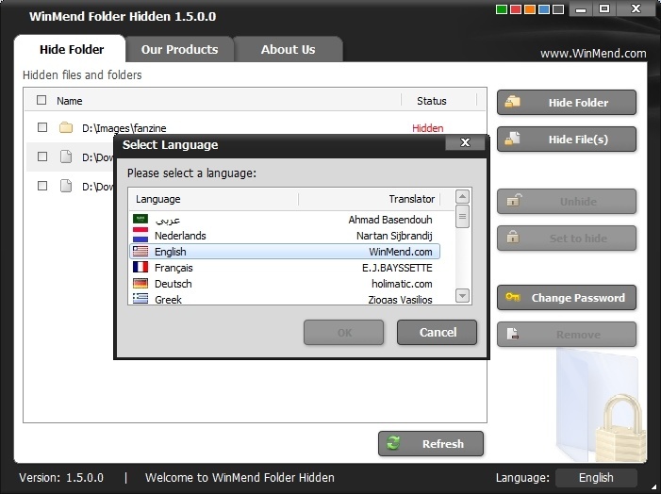
Task: Click the red Hidden status text
Action: click(427, 128)
